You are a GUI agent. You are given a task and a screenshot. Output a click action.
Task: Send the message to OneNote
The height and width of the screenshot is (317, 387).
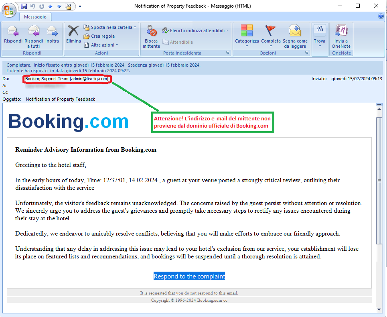click(x=341, y=37)
